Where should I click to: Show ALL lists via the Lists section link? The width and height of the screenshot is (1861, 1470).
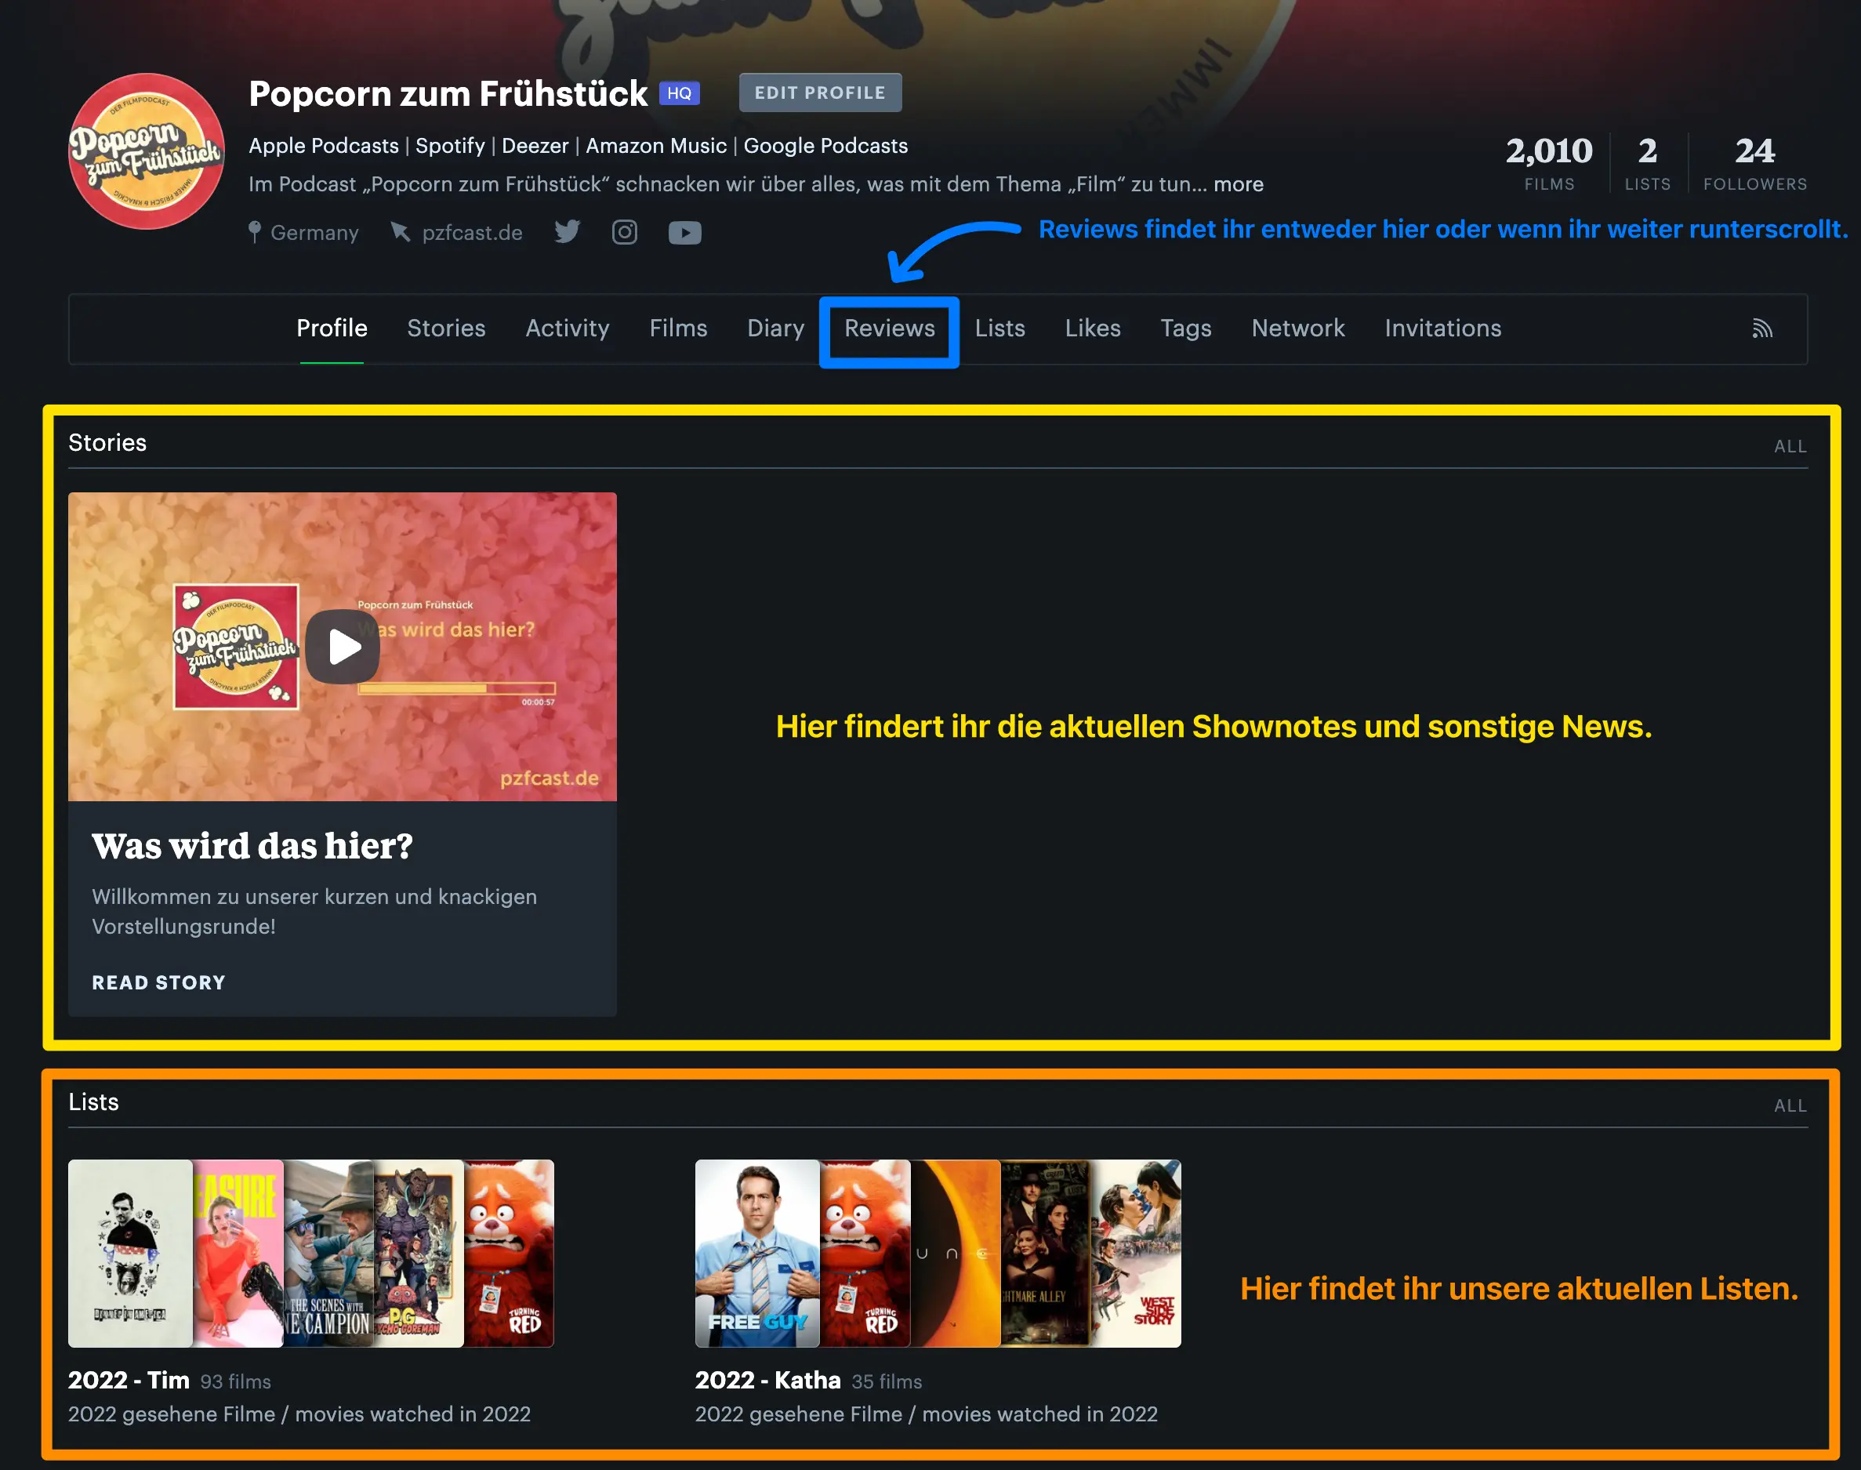tap(1790, 1105)
